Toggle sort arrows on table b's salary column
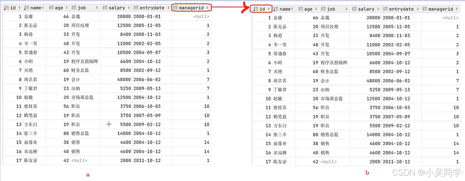 pyautogui.click(x=378, y=9)
